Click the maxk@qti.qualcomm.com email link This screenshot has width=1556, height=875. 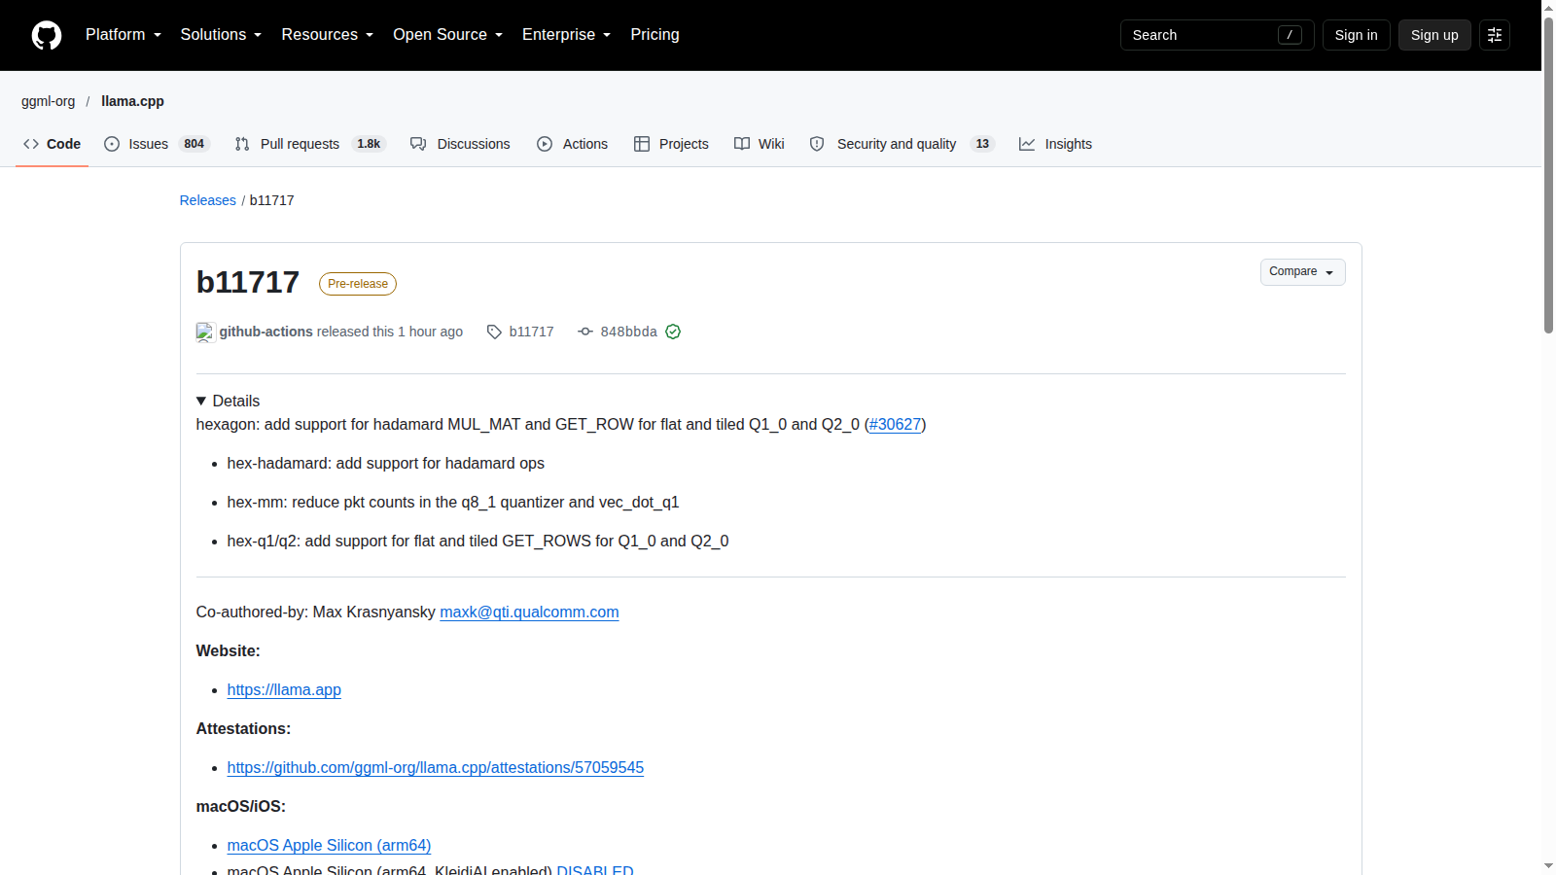coord(529,612)
